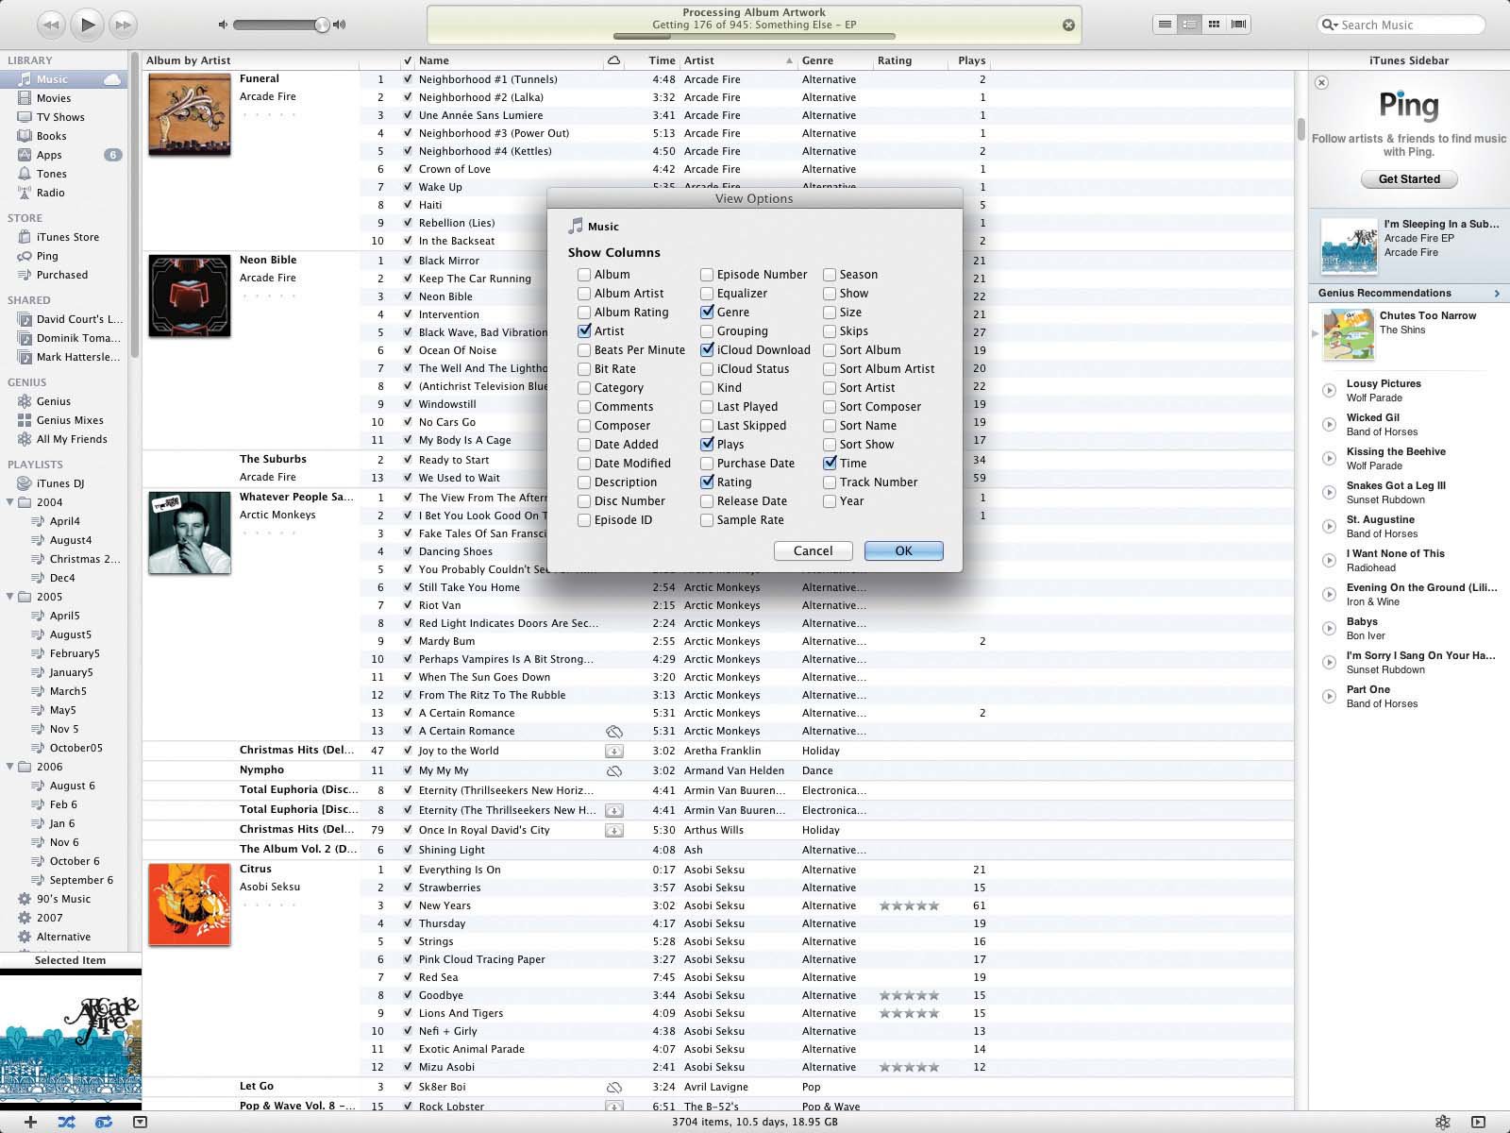Sort by Genre column header

(834, 60)
